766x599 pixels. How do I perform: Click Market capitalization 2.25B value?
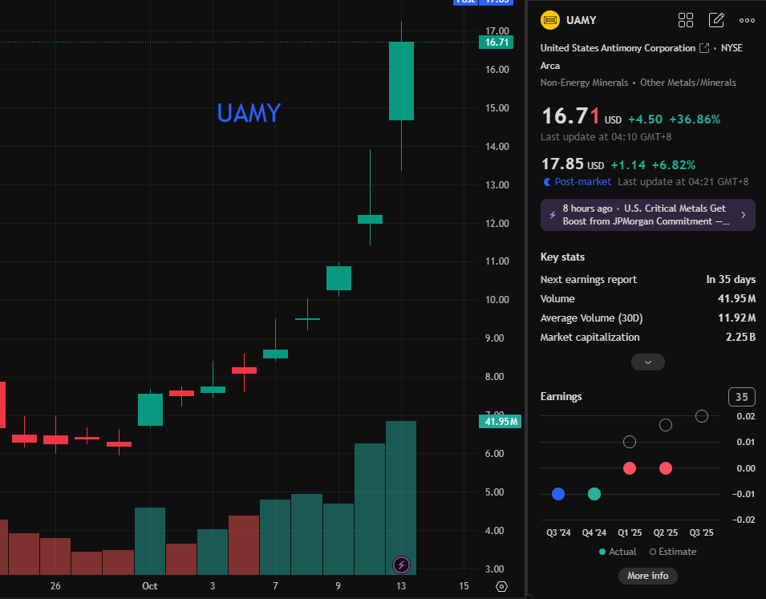point(740,337)
